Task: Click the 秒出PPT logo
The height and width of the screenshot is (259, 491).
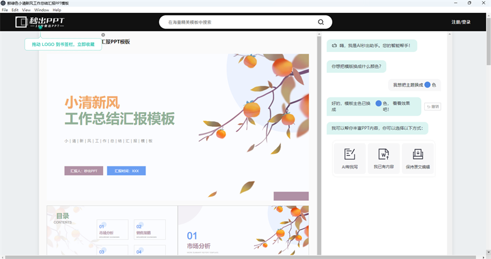Action: point(40,23)
